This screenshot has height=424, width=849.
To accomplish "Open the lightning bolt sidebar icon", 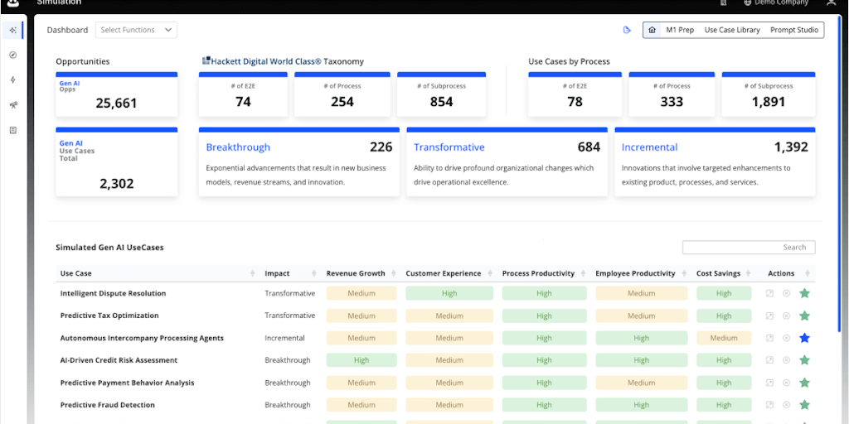I will pos(13,80).
